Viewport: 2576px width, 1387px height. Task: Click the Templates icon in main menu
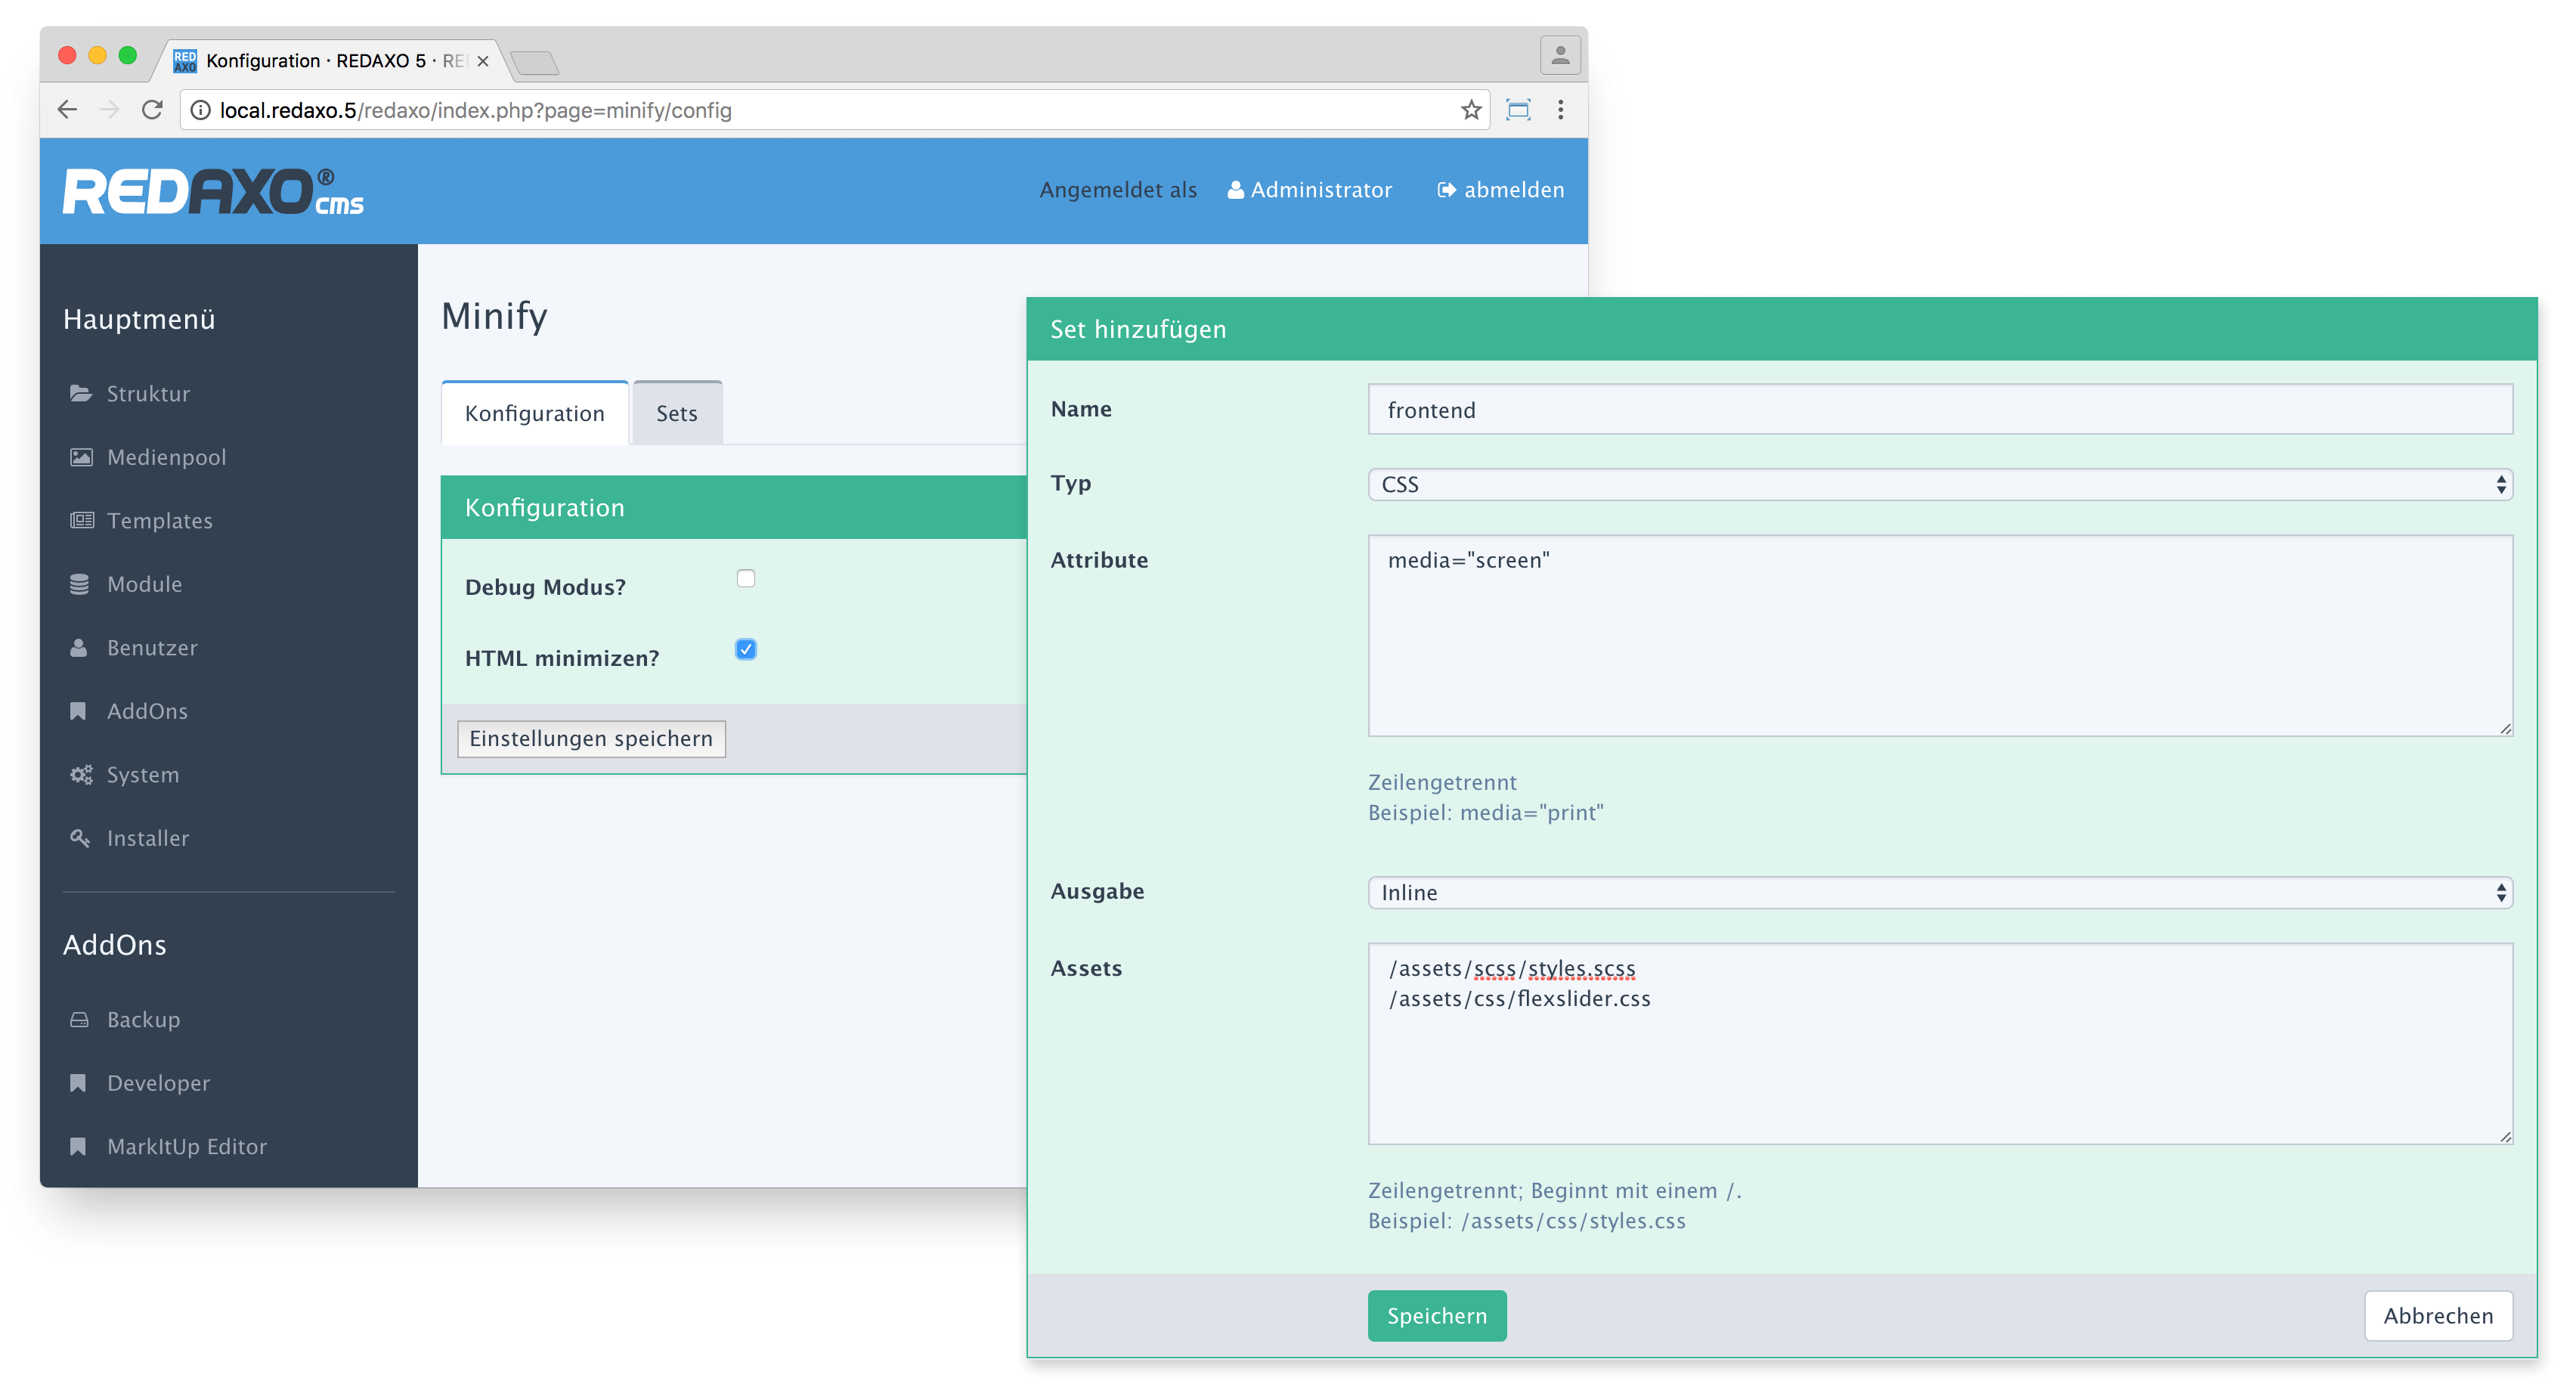(x=80, y=521)
